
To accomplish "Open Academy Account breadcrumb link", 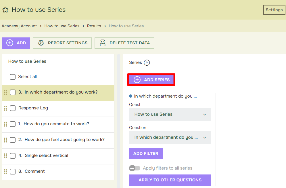I will point(19,26).
